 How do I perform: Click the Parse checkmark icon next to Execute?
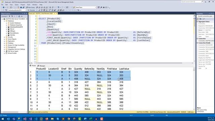coord(39,10)
